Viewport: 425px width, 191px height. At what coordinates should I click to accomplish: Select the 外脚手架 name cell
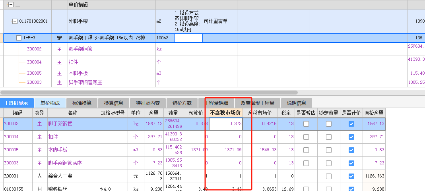[x=111, y=21]
